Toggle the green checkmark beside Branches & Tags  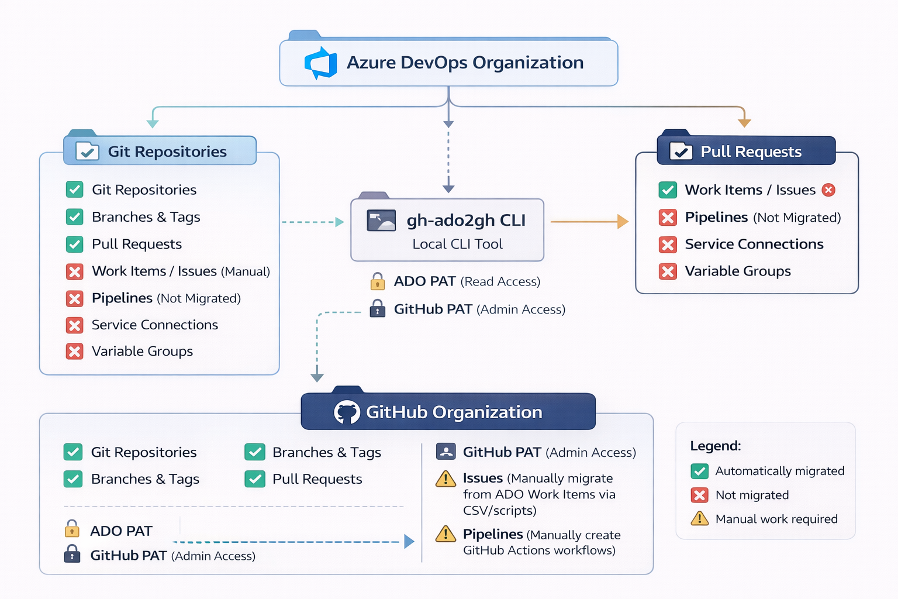point(74,217)
